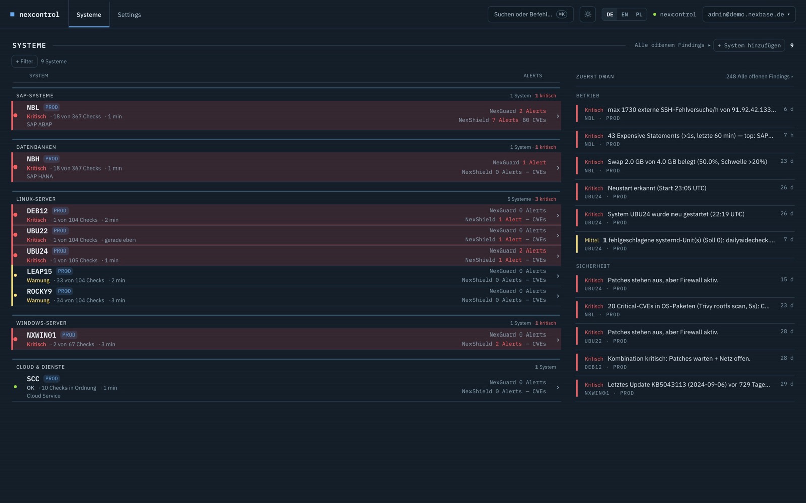Screen dimensions: 806x503
Task: Switch language to DE
Action: tap(610, 14)
